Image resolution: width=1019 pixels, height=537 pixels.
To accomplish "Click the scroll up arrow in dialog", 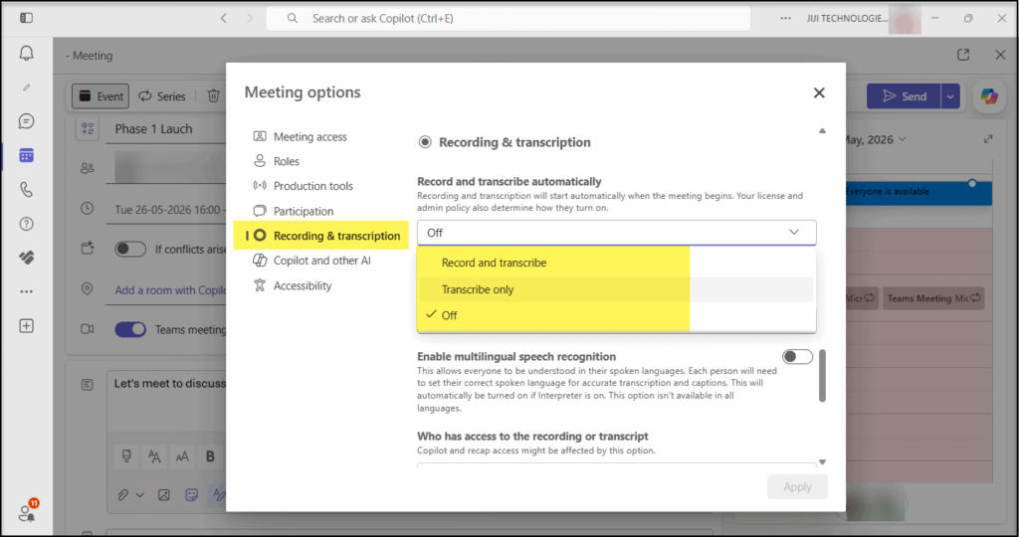I will tap(822, 130).
